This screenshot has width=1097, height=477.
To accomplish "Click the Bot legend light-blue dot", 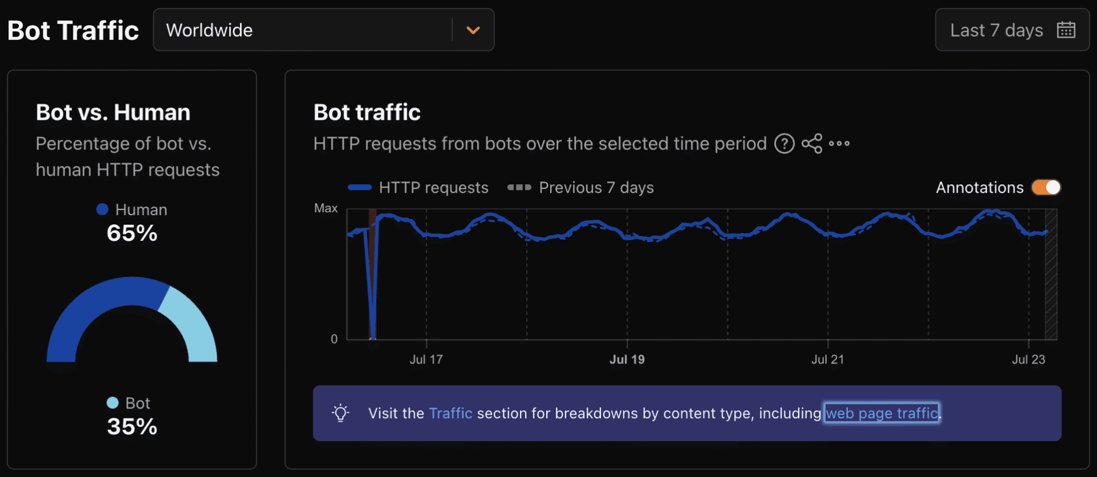I will [x=113, y=403].
